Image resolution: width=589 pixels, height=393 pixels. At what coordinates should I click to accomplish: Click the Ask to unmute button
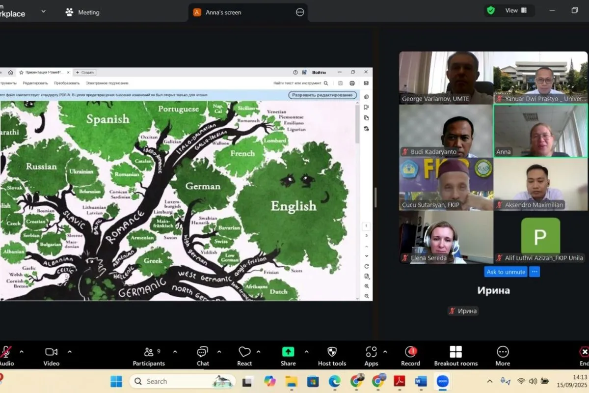pyautogui.click(x=506, y=272)
